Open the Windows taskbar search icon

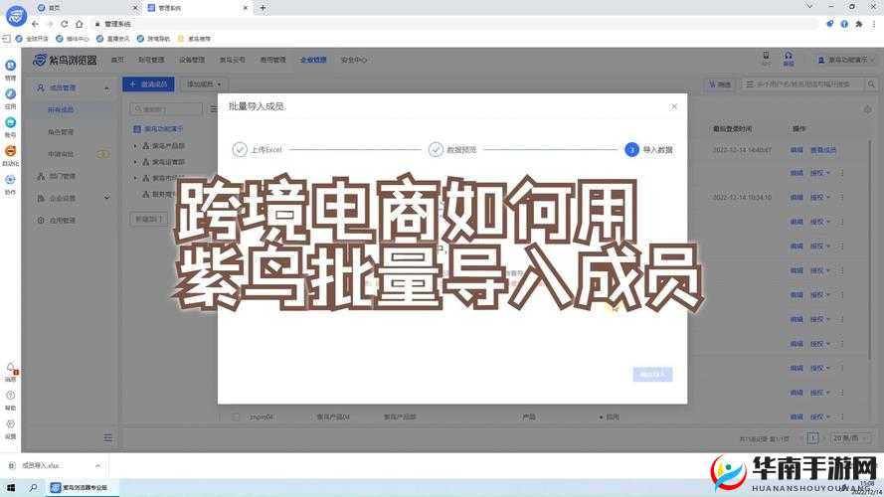click(x=33, y=487)
